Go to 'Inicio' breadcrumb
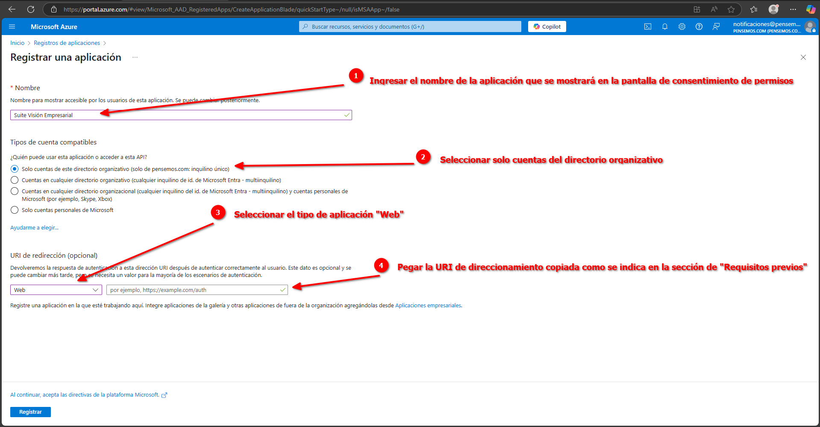Image resolution: width=820 pixels, height=427 pixels. 18,43
